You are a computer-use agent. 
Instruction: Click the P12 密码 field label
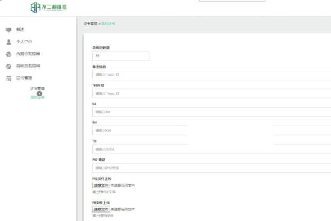pyautogui.click(x=99, y=160)
